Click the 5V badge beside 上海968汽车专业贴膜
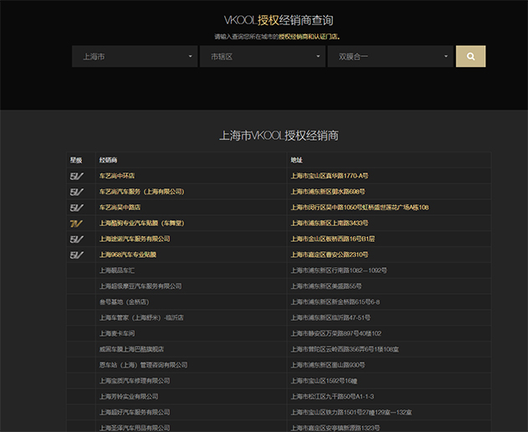This screenshot has width=528, height=432. point(76,255)
